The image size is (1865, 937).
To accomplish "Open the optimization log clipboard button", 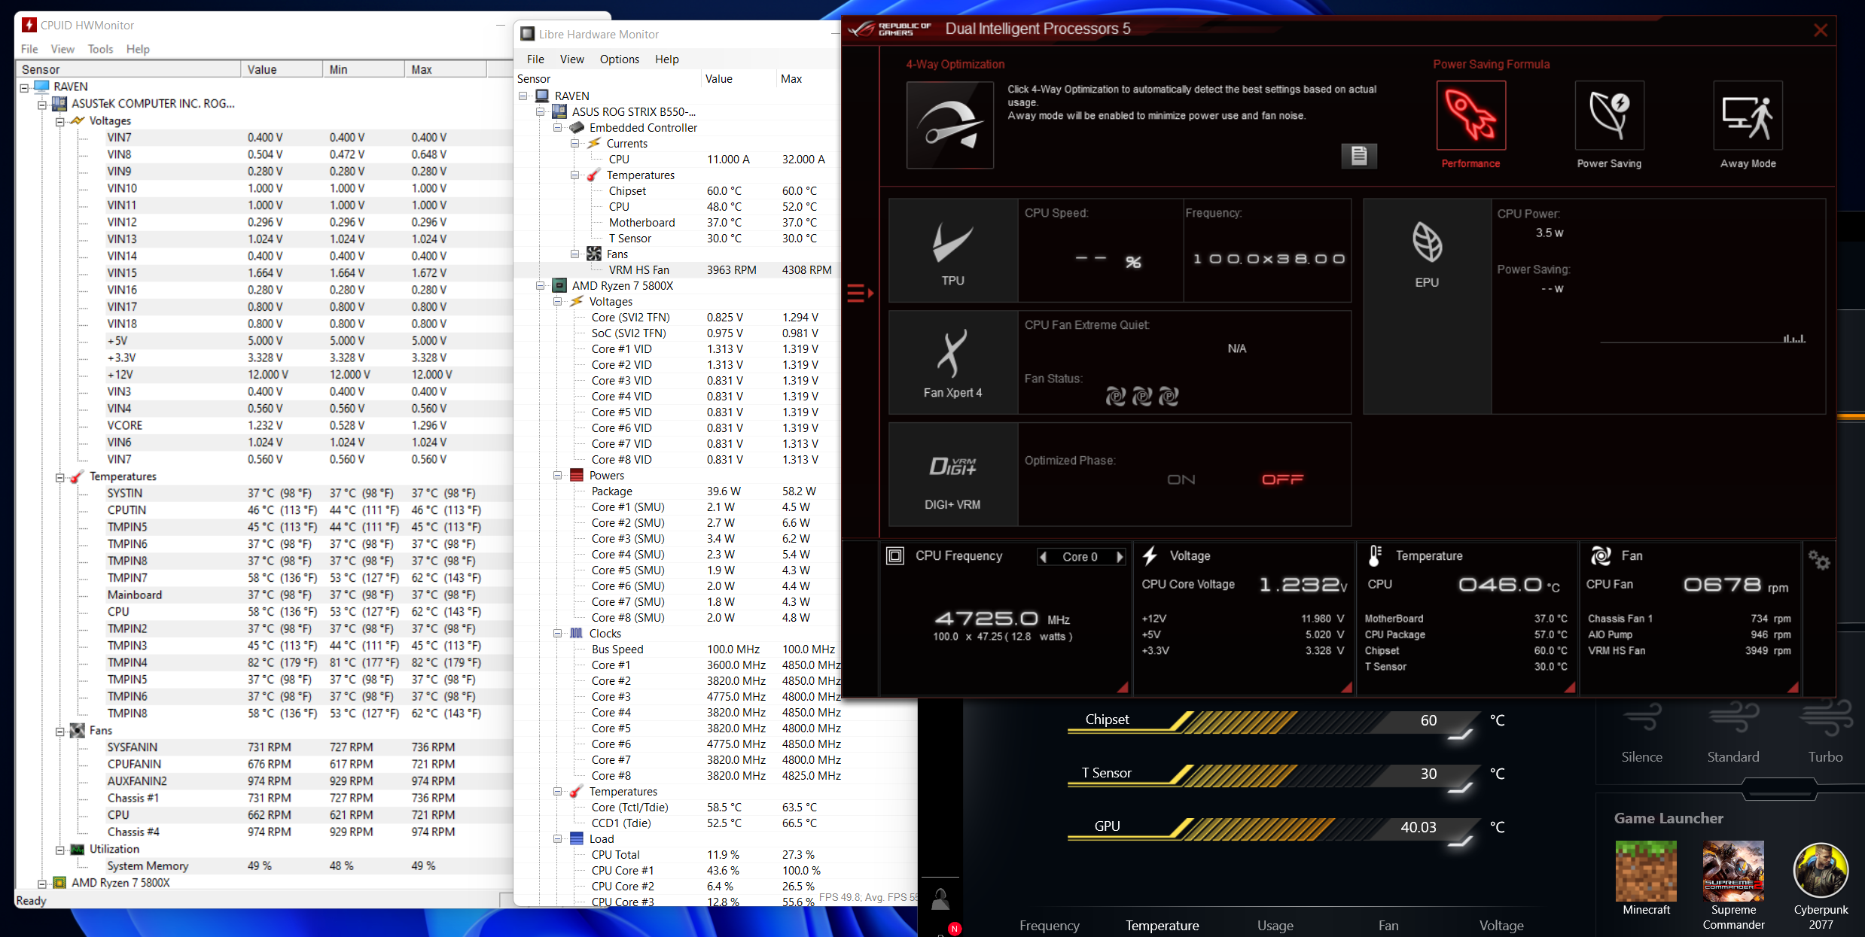I will pos(1358,156).
